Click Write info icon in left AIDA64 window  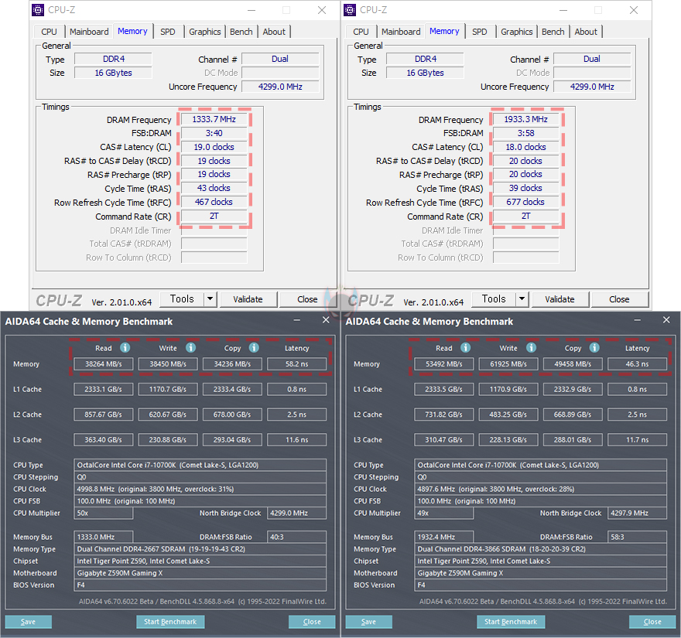[190, 348]
